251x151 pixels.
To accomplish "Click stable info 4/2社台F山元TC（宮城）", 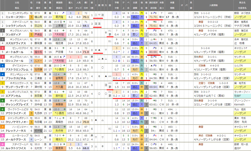I will (x=209, y=96).
